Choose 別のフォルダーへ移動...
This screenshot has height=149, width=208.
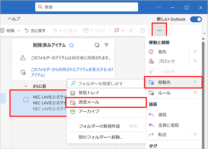coord(101,137)
